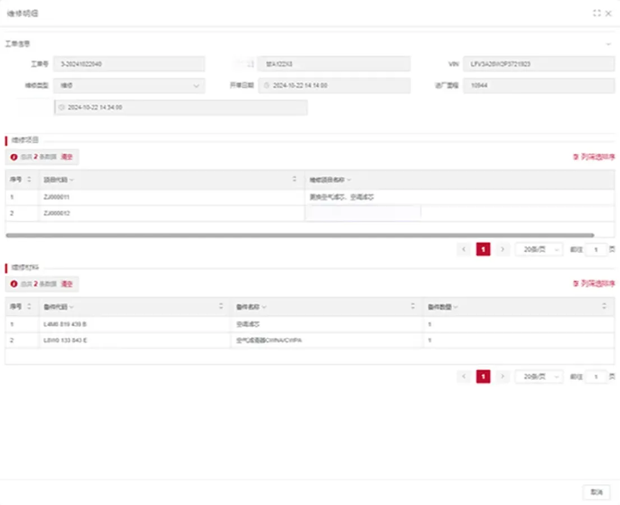Open the 20条/页 page size selector
This screenshot has width=620, height=505.
click(x=538, y=249)
